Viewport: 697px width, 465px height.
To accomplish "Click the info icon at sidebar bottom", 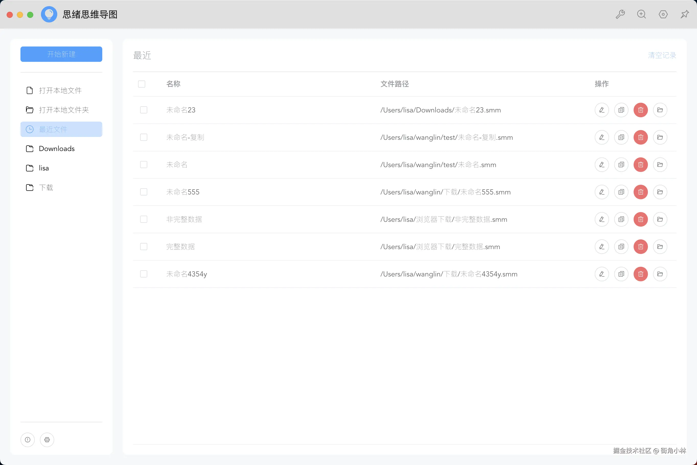I will click(x=28, y=440).
